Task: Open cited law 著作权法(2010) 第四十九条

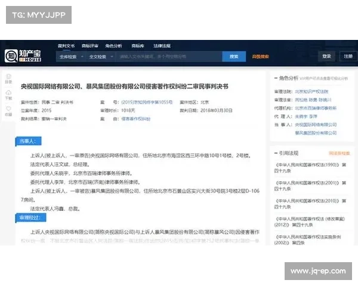Action: (x=310, y=204)
